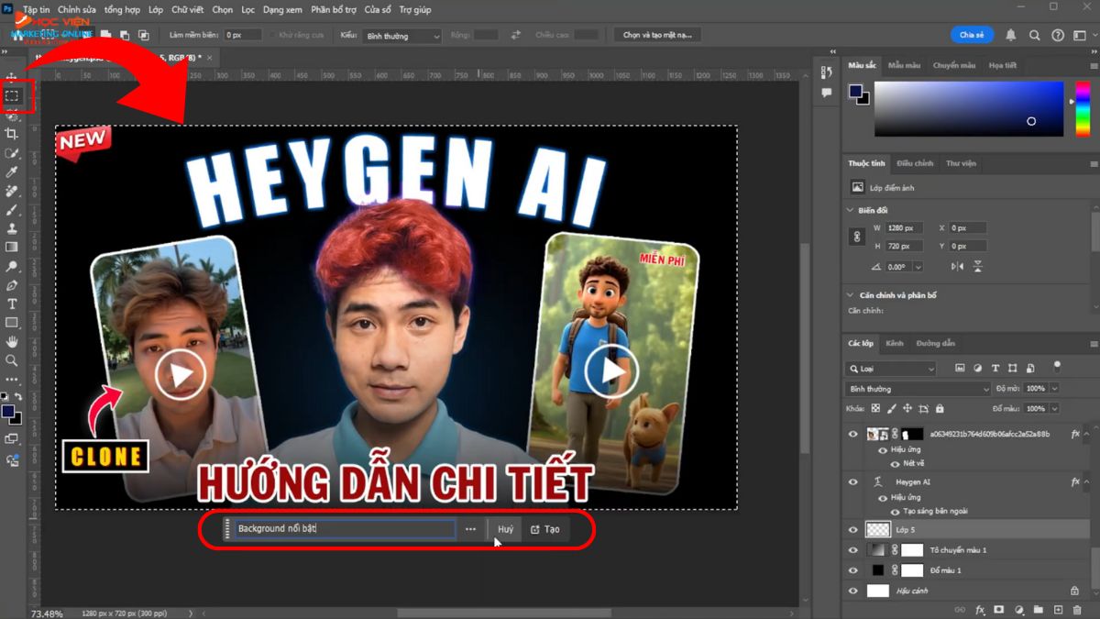Viewport: 1100px width, 619px height.
Task: Open the Đổ màu fill dropdown arrow
Action: pyautogui.click(x=1054, y=408)
